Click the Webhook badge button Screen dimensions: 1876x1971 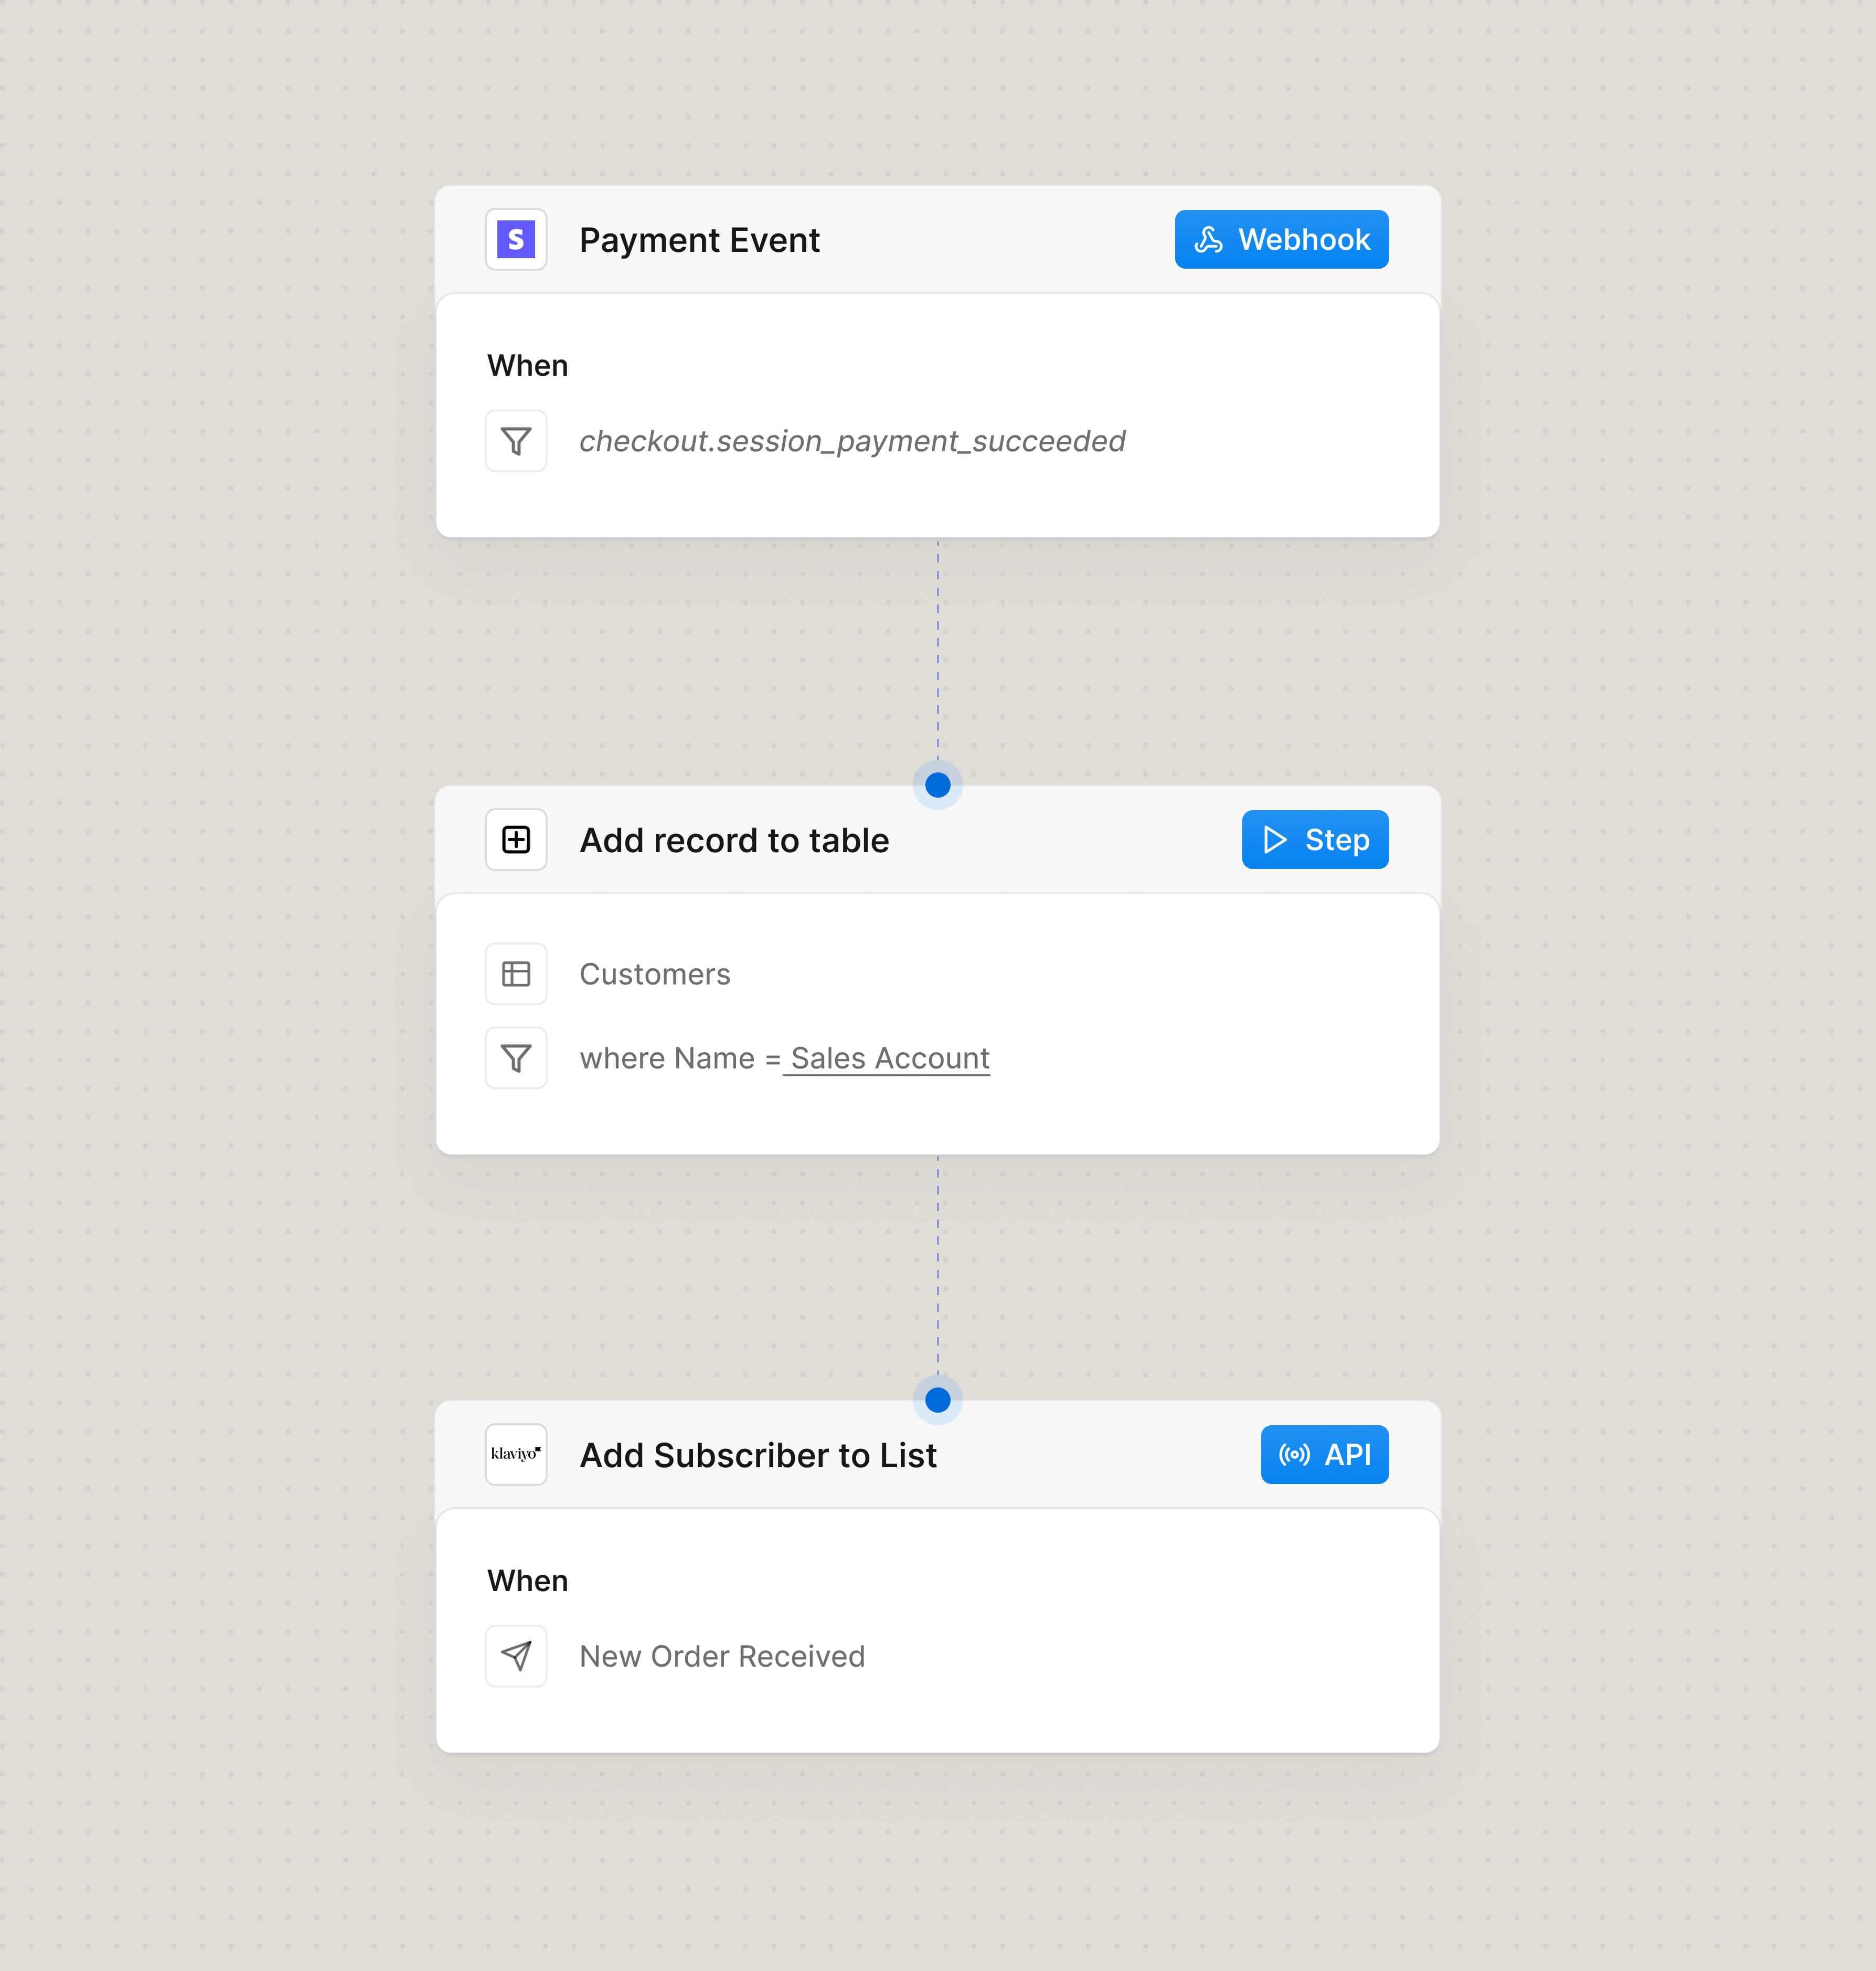pos(1281,240)
